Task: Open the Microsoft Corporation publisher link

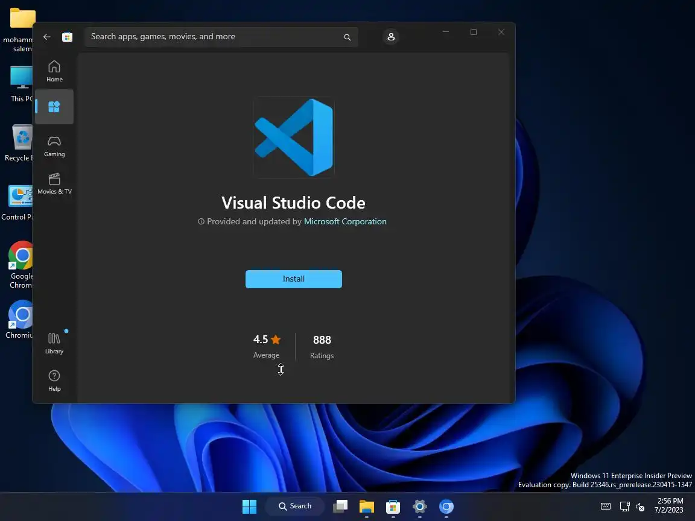Action: [x=345, y=221]
